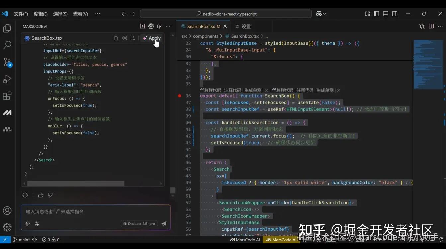446x249 pixels.
Task: Open more actions in the MarsCode AI header
Action: click(168, 26)
